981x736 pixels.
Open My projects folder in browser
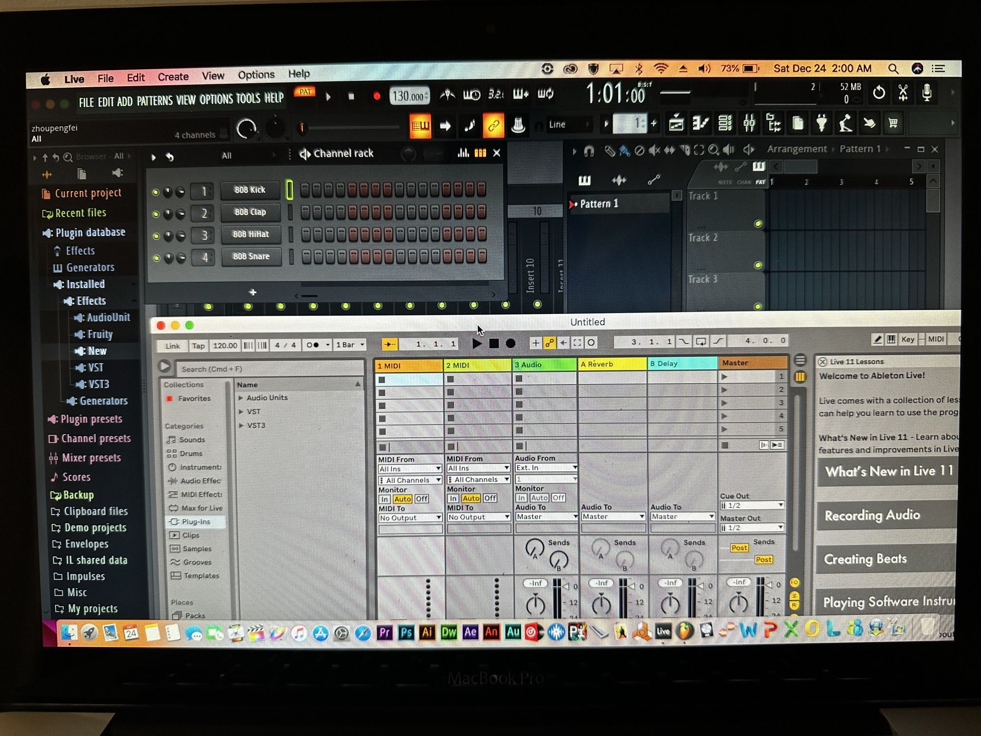(x=87, y=608)
